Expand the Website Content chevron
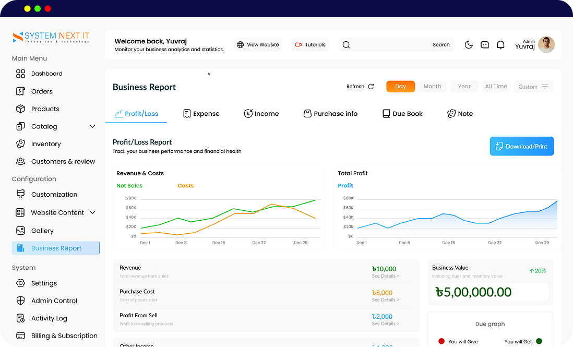 [x=92, y=212]
